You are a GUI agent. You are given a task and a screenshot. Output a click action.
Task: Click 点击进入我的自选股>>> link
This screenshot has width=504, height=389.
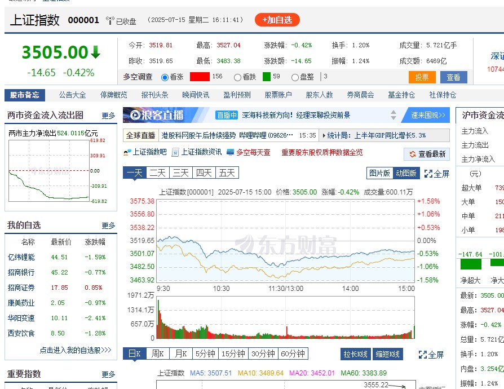click(x=76, y=350)
